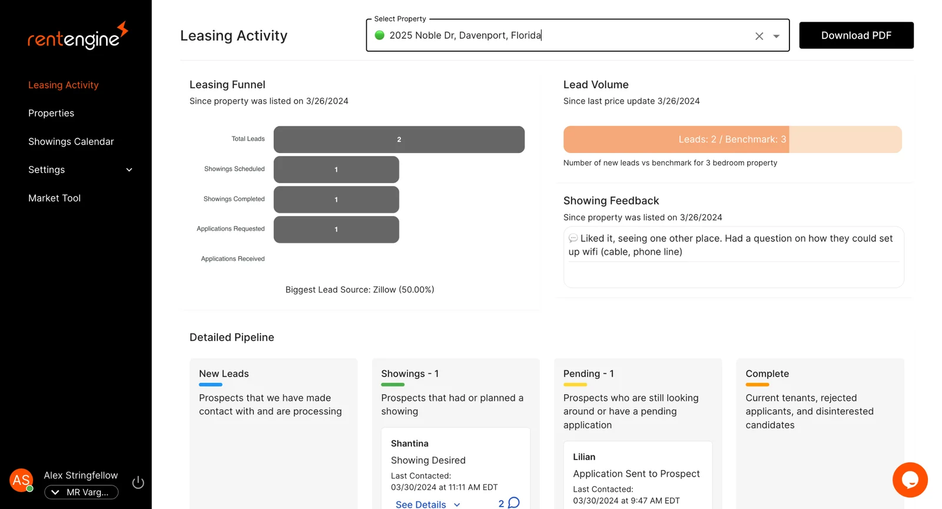The width and height of the screenshot is (942, 509).
Task: Click the 'Showing Desired' status text
Action: click(x=428, y=460)
